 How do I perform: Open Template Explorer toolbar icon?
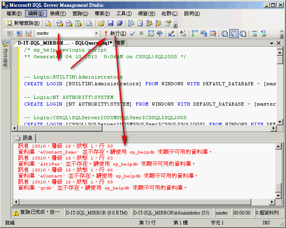pos(158,23)
